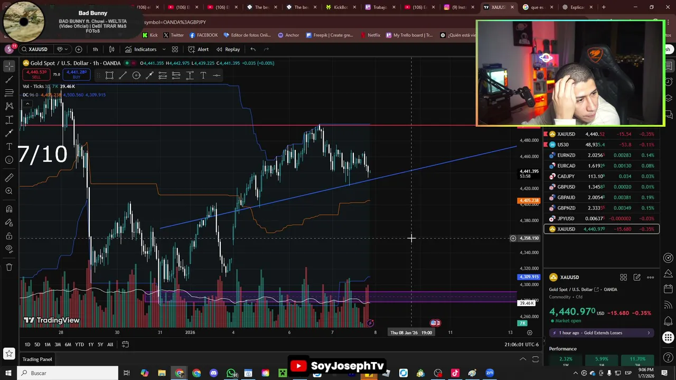Viewport: 676px width, 380px height.
Task: Open price scale settings gear
Action: 529,332
